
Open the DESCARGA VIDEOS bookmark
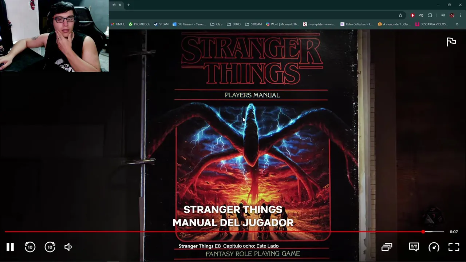click(x=432, y=24)
